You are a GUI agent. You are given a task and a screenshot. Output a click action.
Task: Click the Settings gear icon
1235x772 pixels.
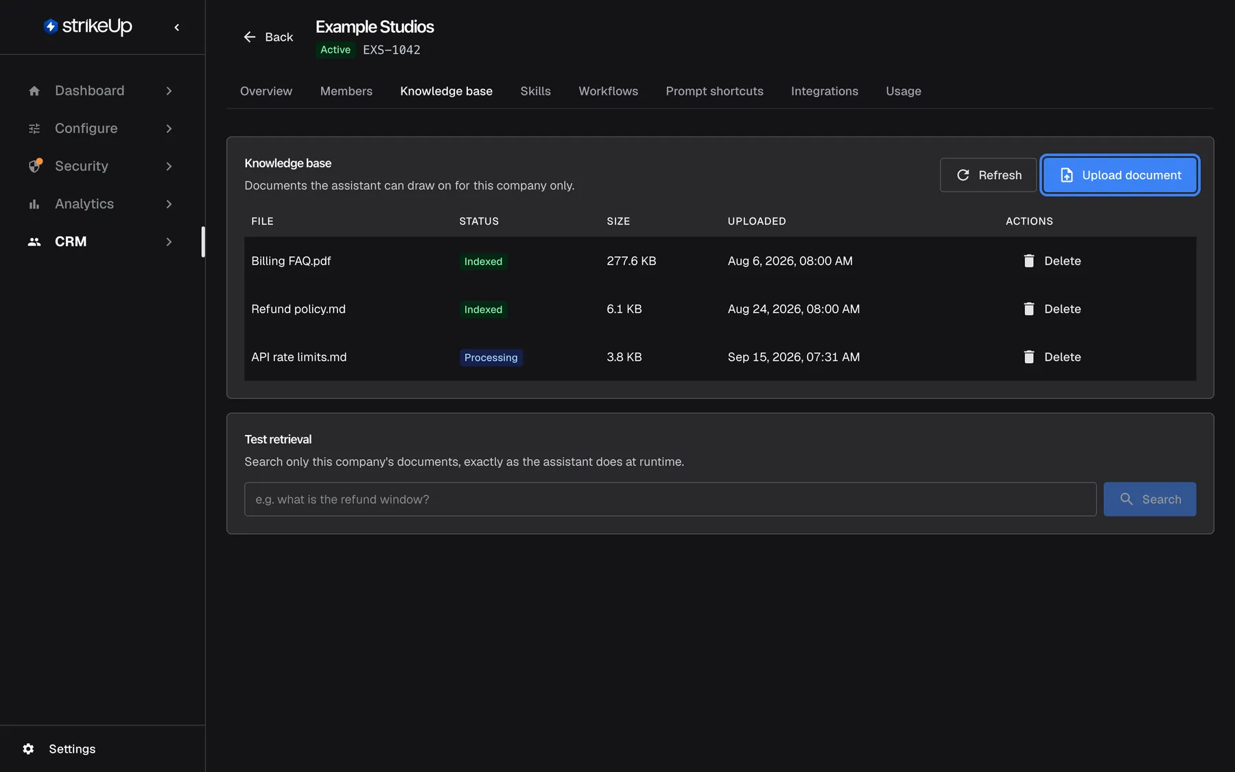tap(28, 749)
